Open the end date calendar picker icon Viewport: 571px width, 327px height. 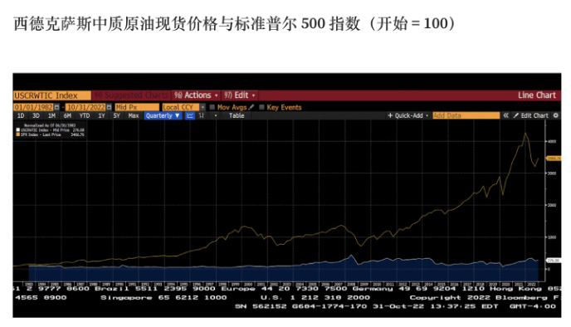(109, 107)
